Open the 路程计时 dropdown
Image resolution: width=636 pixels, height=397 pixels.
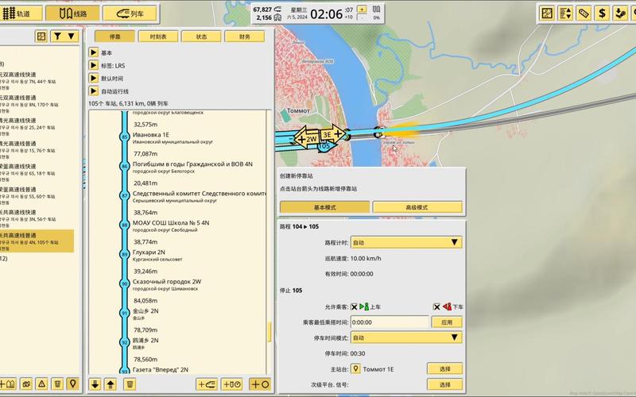[406, 242]
